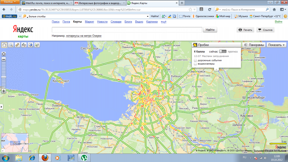
Task: Click the Yandex Maps search input field
Action: point(127,30)
